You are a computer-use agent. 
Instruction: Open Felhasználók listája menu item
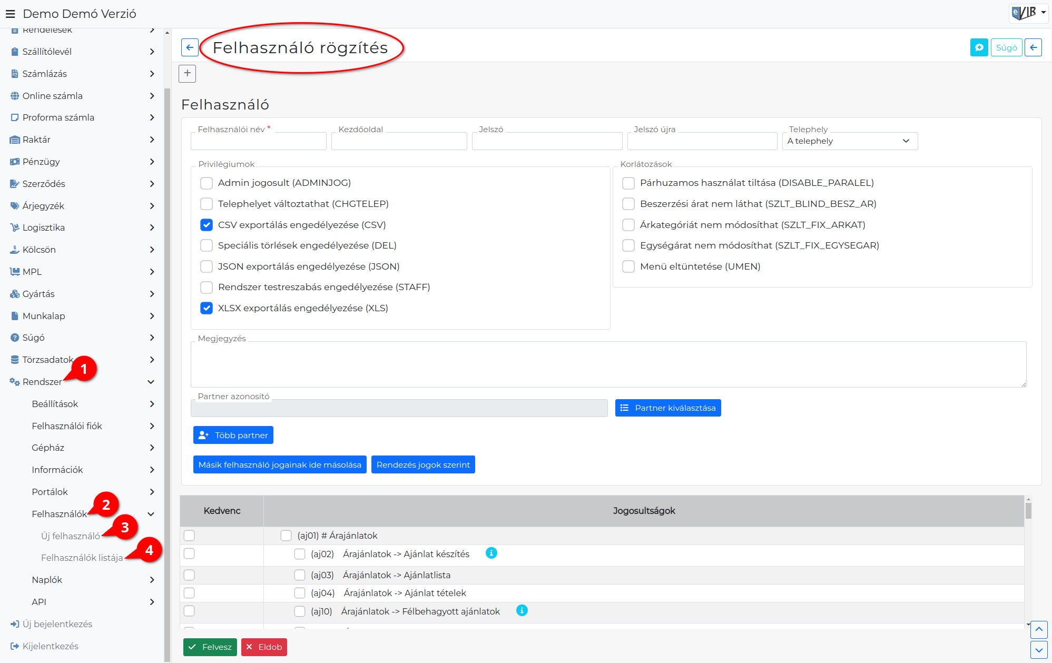pos(82,558)
